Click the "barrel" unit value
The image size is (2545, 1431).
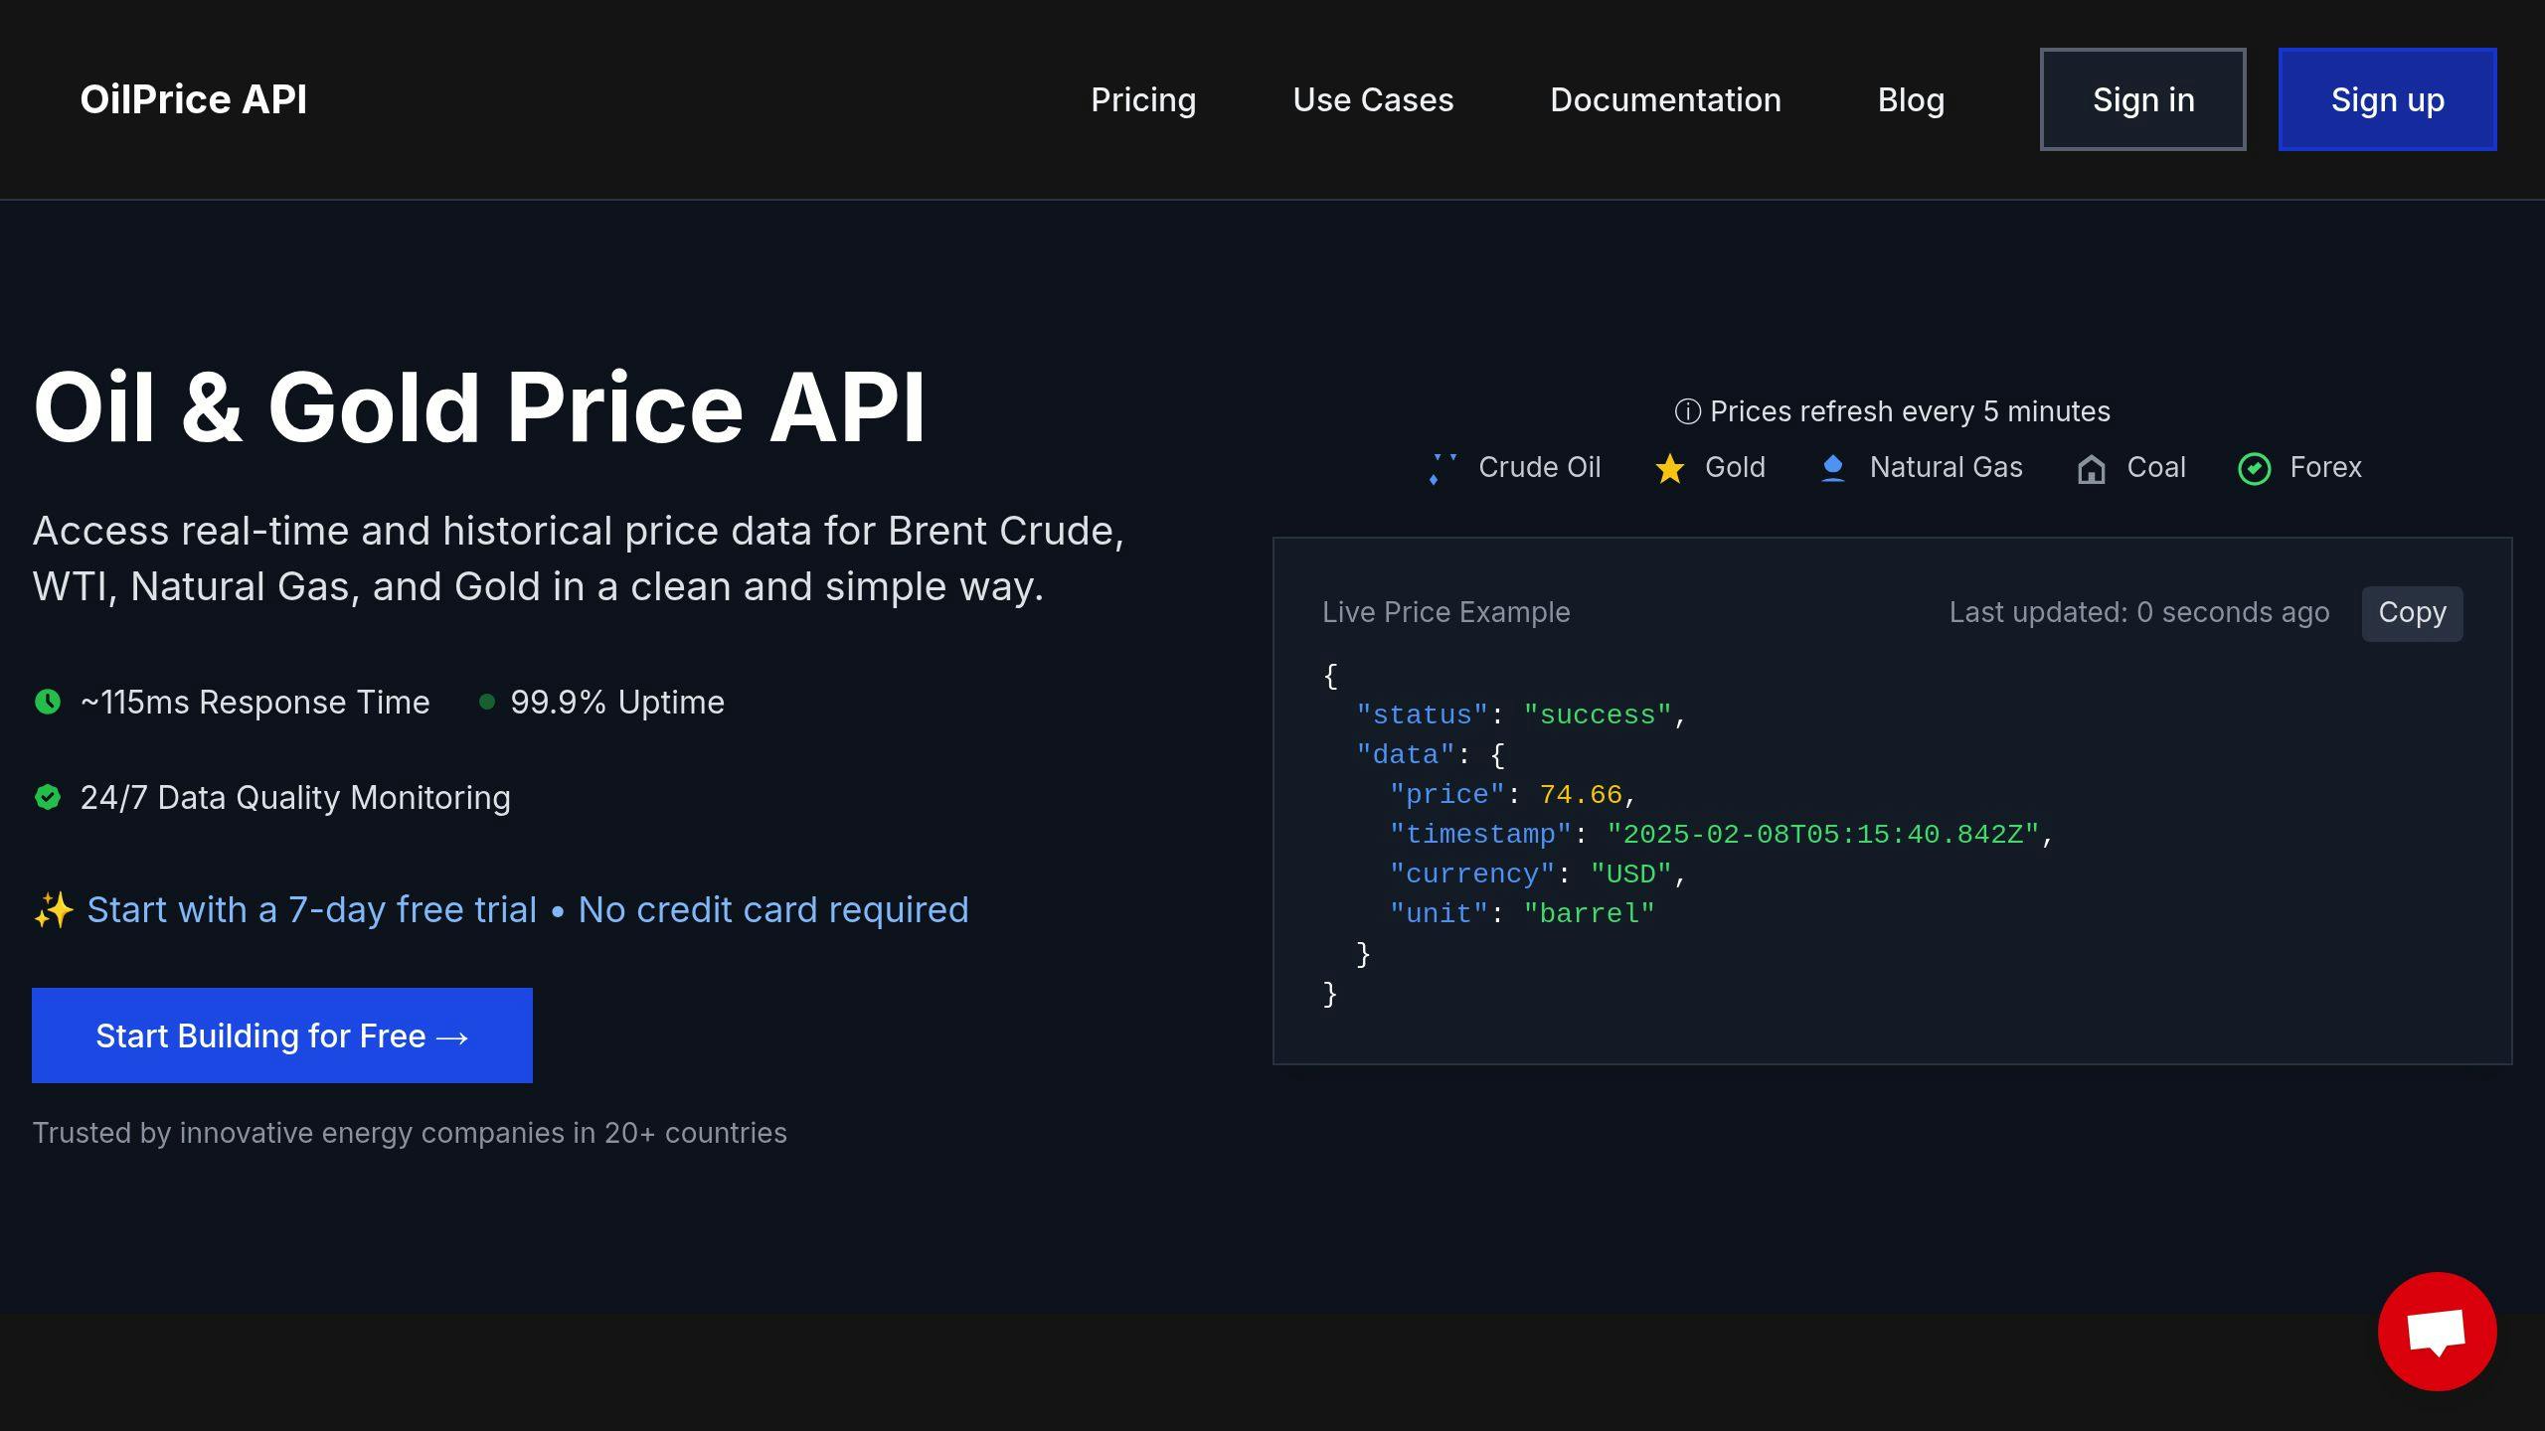coord(1589,914)
